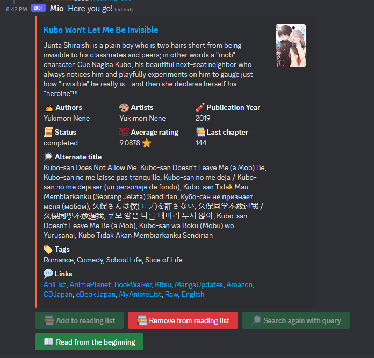This screenshot has width=374, height=358.
Task: Click Search again with query button
Action: [x=296, y=320]
